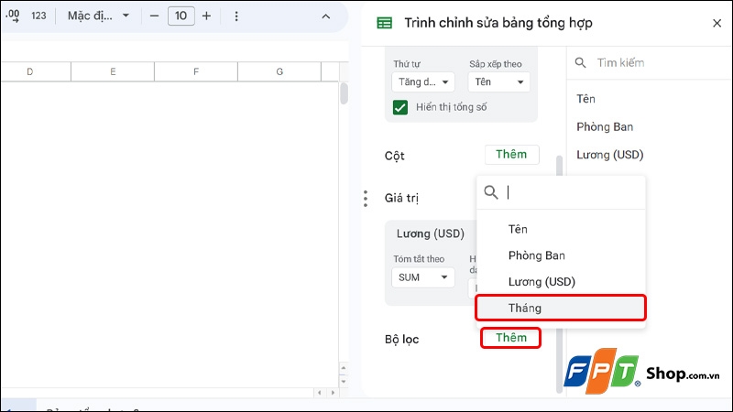Viewport: 733px width, 412px height.
Task: Select column F header
Action: (196, 72)
